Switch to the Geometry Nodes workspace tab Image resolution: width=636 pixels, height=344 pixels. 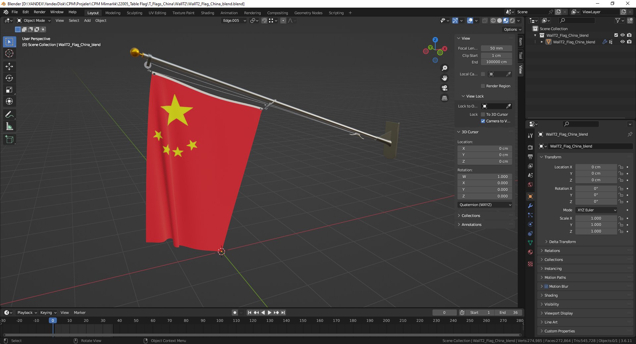point(308,13)
